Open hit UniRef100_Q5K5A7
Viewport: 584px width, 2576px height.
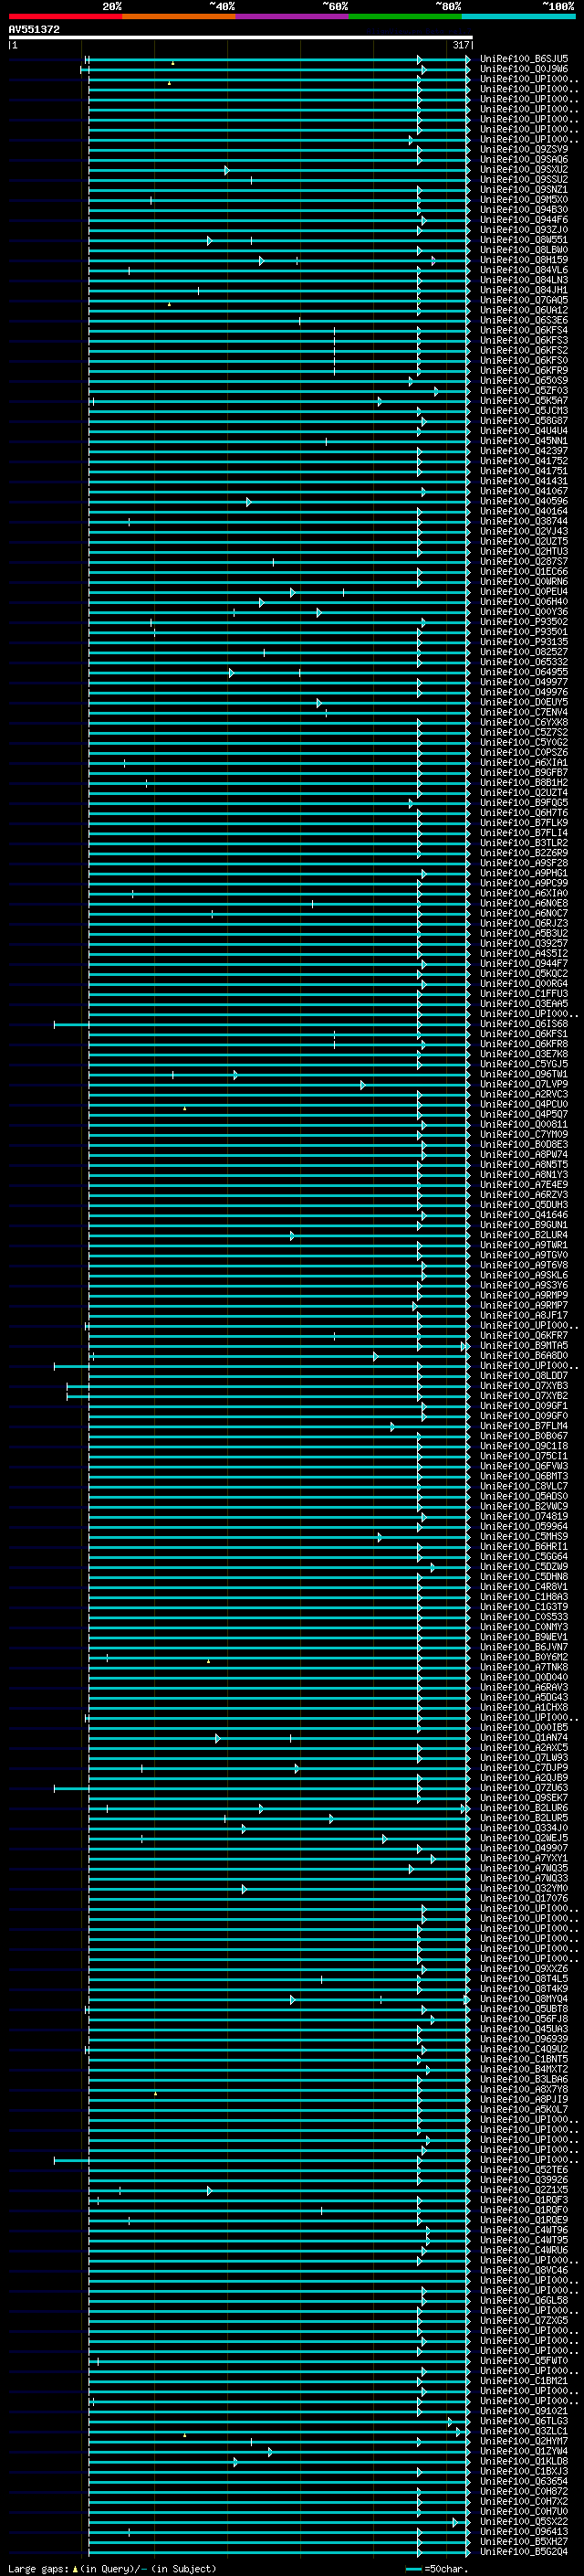[524, 401]
